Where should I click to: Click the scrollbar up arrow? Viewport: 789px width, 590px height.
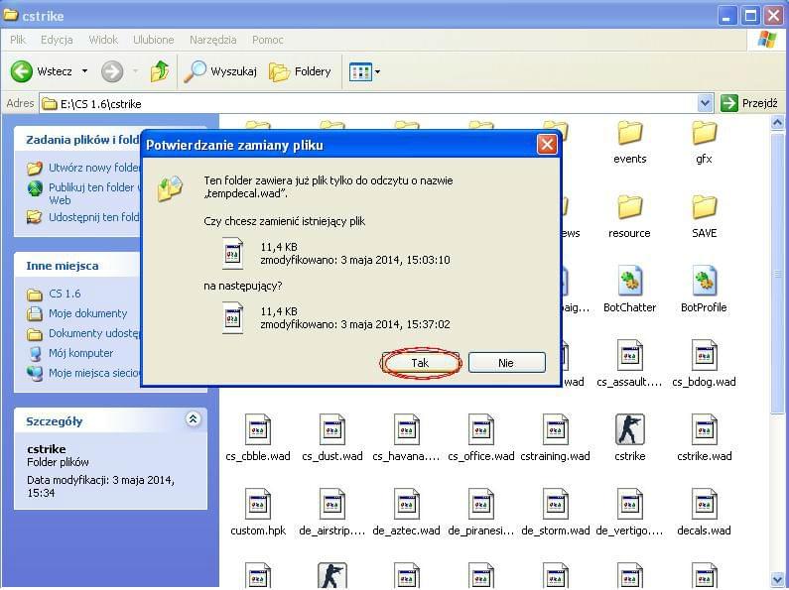pyautogui.click(x=777, y=122)
